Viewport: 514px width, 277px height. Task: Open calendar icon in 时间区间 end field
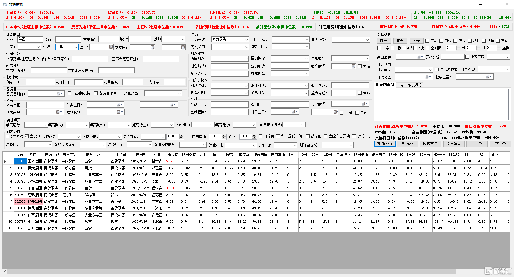(x=335, y=112)
